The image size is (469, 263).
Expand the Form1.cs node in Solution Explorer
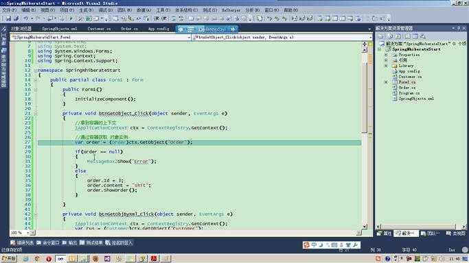pyautogui.click(x=386, y=82)
